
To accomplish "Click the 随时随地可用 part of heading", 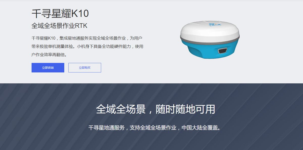I will pos(185,109).
